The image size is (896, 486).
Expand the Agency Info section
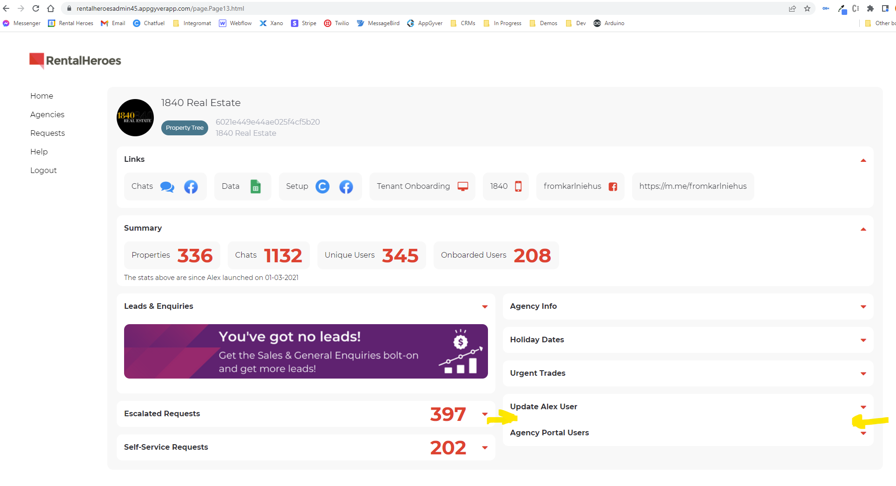[863, 306]
